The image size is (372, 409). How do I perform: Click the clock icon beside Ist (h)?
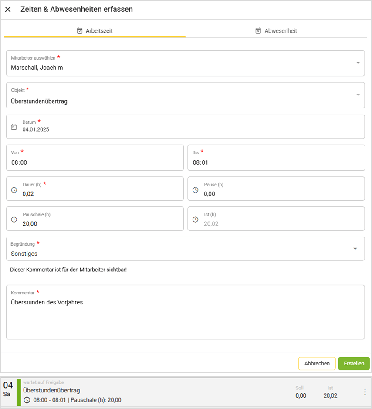pos(195,220)
